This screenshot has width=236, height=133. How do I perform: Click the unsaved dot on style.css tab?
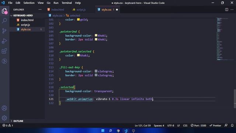coord(117,10)
